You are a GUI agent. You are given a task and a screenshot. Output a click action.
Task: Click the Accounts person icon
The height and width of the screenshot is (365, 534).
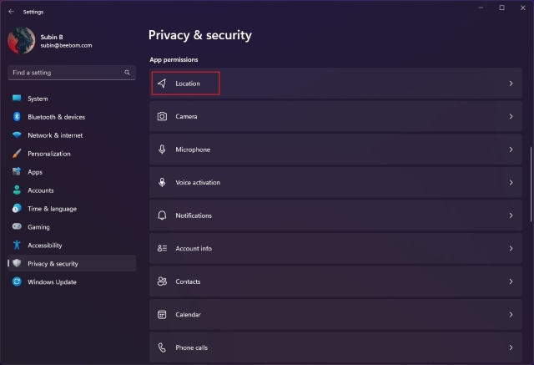(17, 190)
